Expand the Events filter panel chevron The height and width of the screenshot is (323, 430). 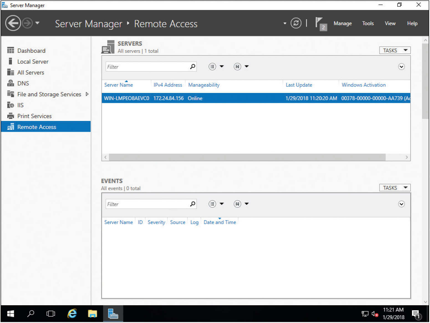click(401, 204)
